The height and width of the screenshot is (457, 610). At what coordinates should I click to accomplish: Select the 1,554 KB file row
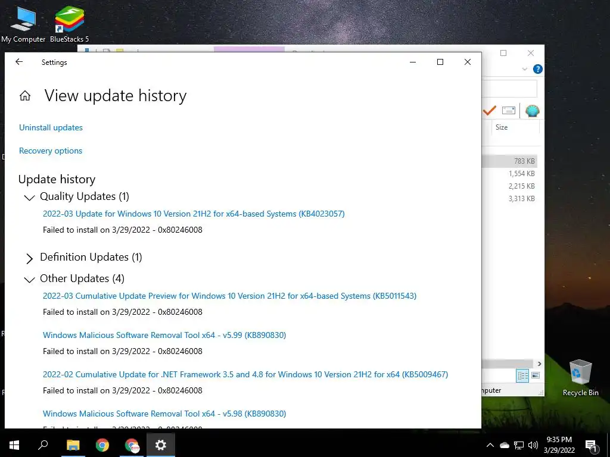[x=510, y=173]
